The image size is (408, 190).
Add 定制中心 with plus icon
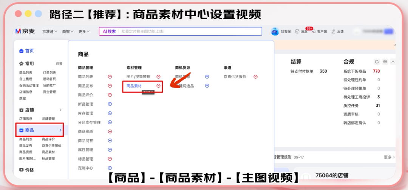(x=110, y=168)
